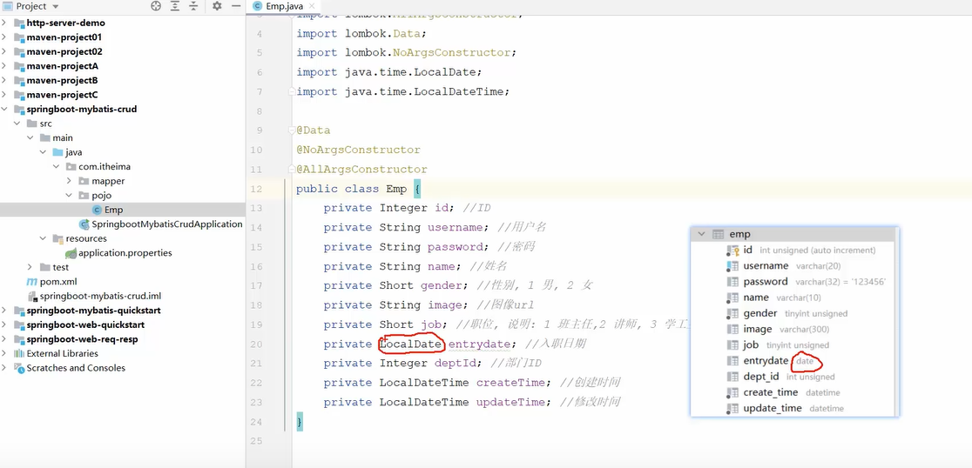Viewport: 972px width, 468px height.
Task: Expand the maven-projectC module
Action: click(5, 95)
